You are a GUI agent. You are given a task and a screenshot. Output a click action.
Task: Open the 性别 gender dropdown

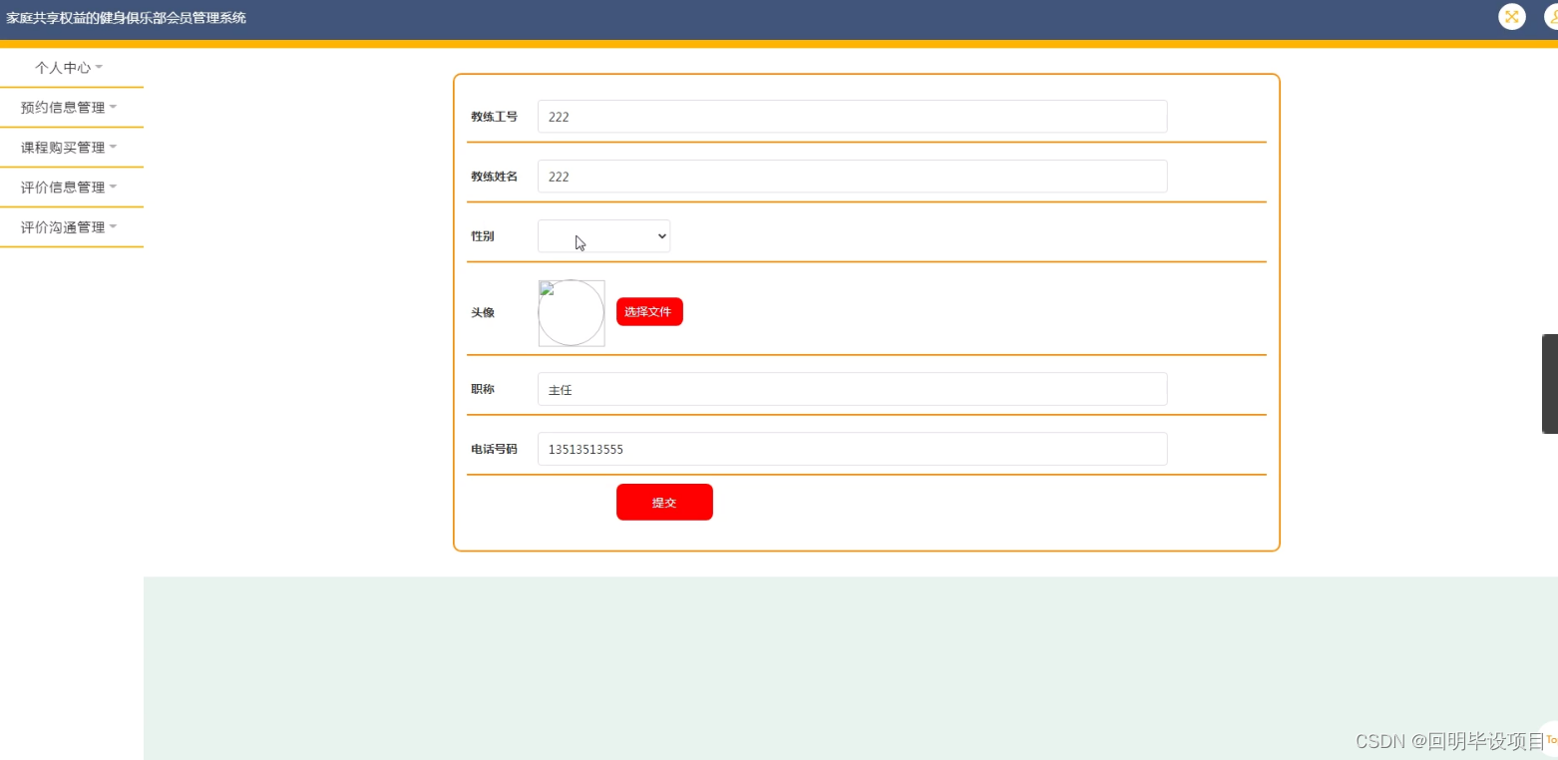[x=602, y=235]
